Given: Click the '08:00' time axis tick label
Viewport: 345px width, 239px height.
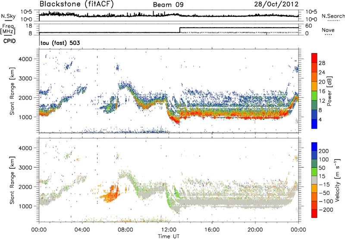Looking at the screenshot, I should 125,230.
